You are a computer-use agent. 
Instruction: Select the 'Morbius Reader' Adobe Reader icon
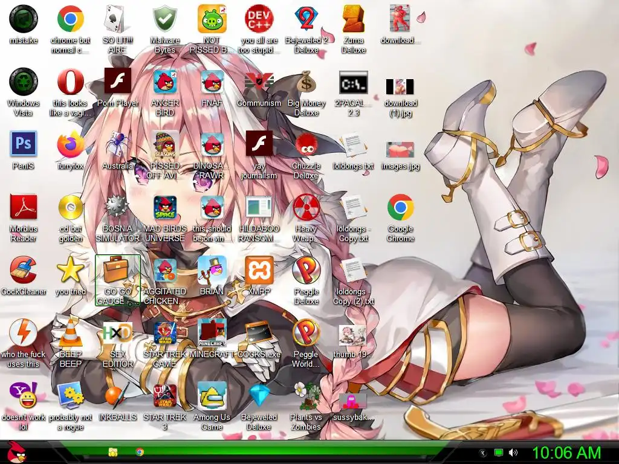click(x=24, y=207)
